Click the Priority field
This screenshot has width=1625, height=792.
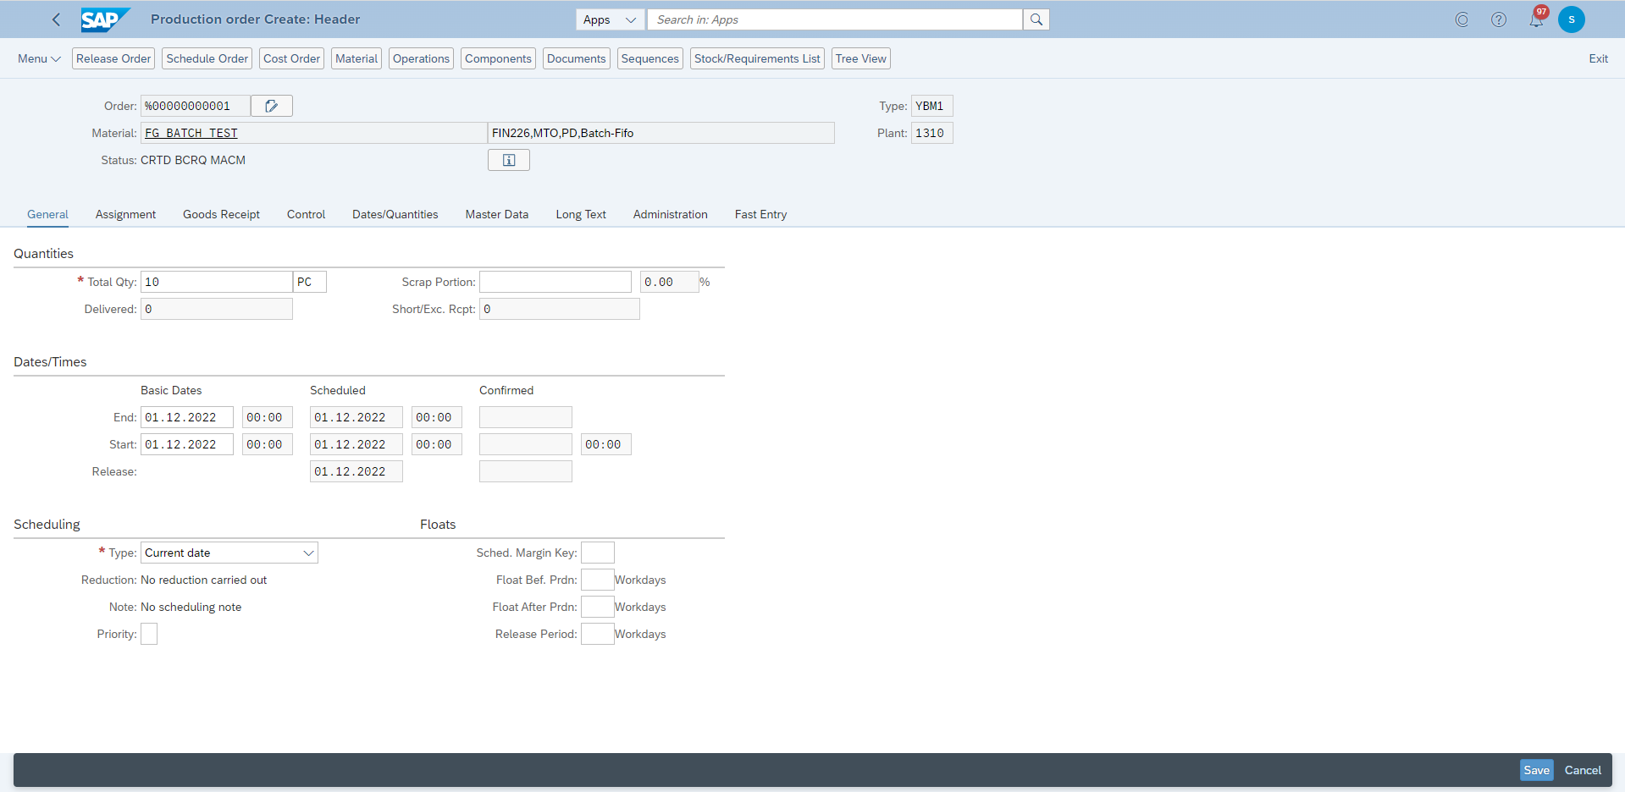149,634
